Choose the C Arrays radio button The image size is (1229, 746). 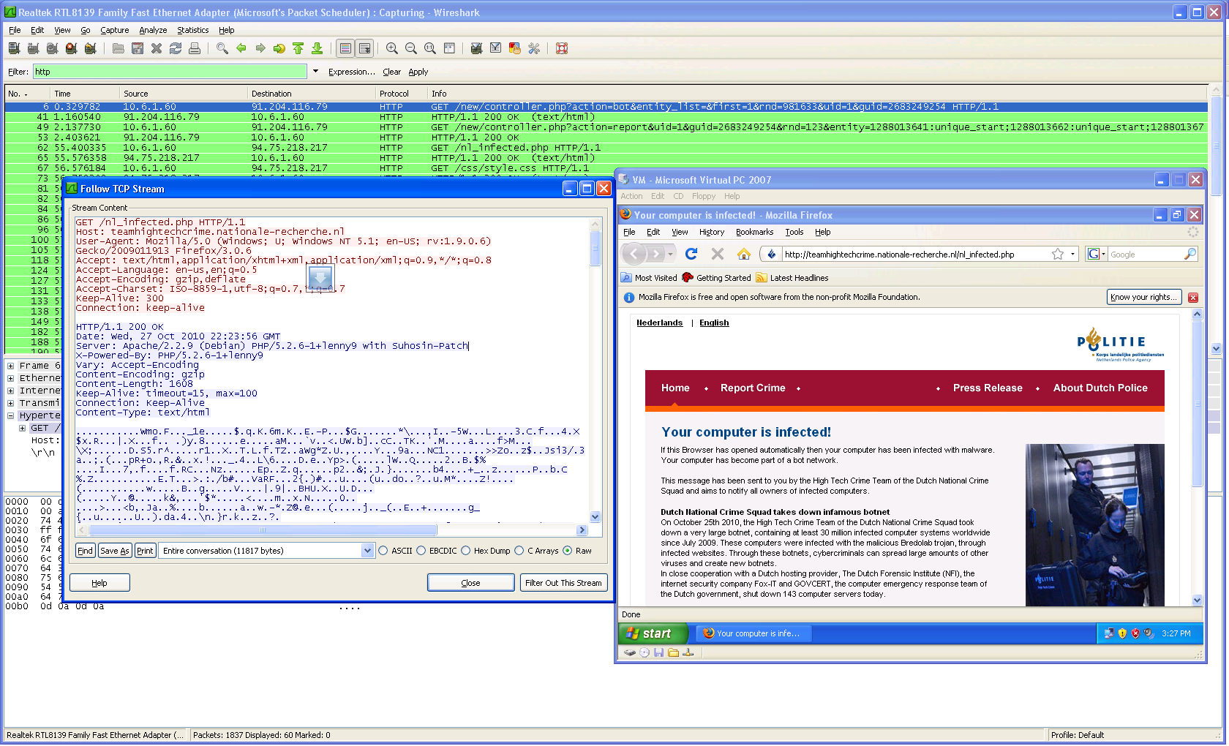(x=519, y=551)
